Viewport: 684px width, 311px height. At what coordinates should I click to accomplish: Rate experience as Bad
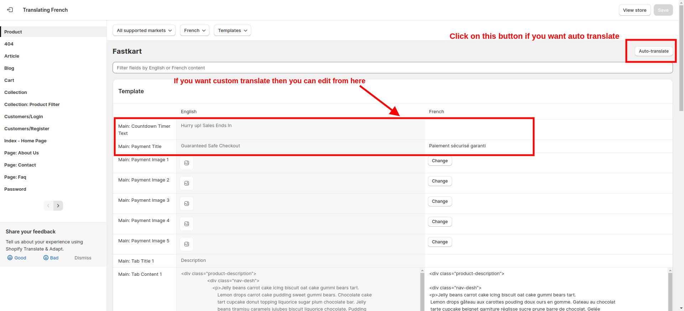coord(51,258)
